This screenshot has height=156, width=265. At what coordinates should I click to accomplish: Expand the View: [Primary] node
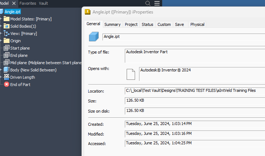tap(1, 34)
